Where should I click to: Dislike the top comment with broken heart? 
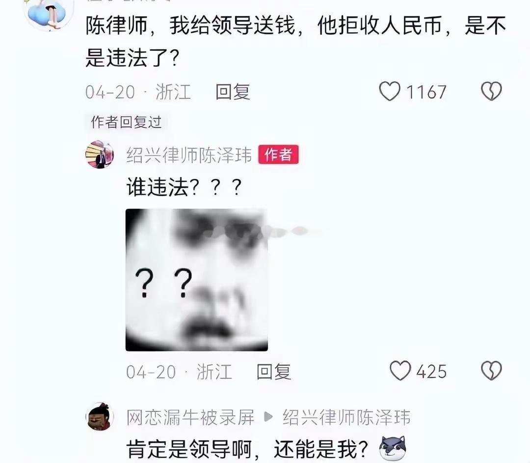tap(491, 91)
